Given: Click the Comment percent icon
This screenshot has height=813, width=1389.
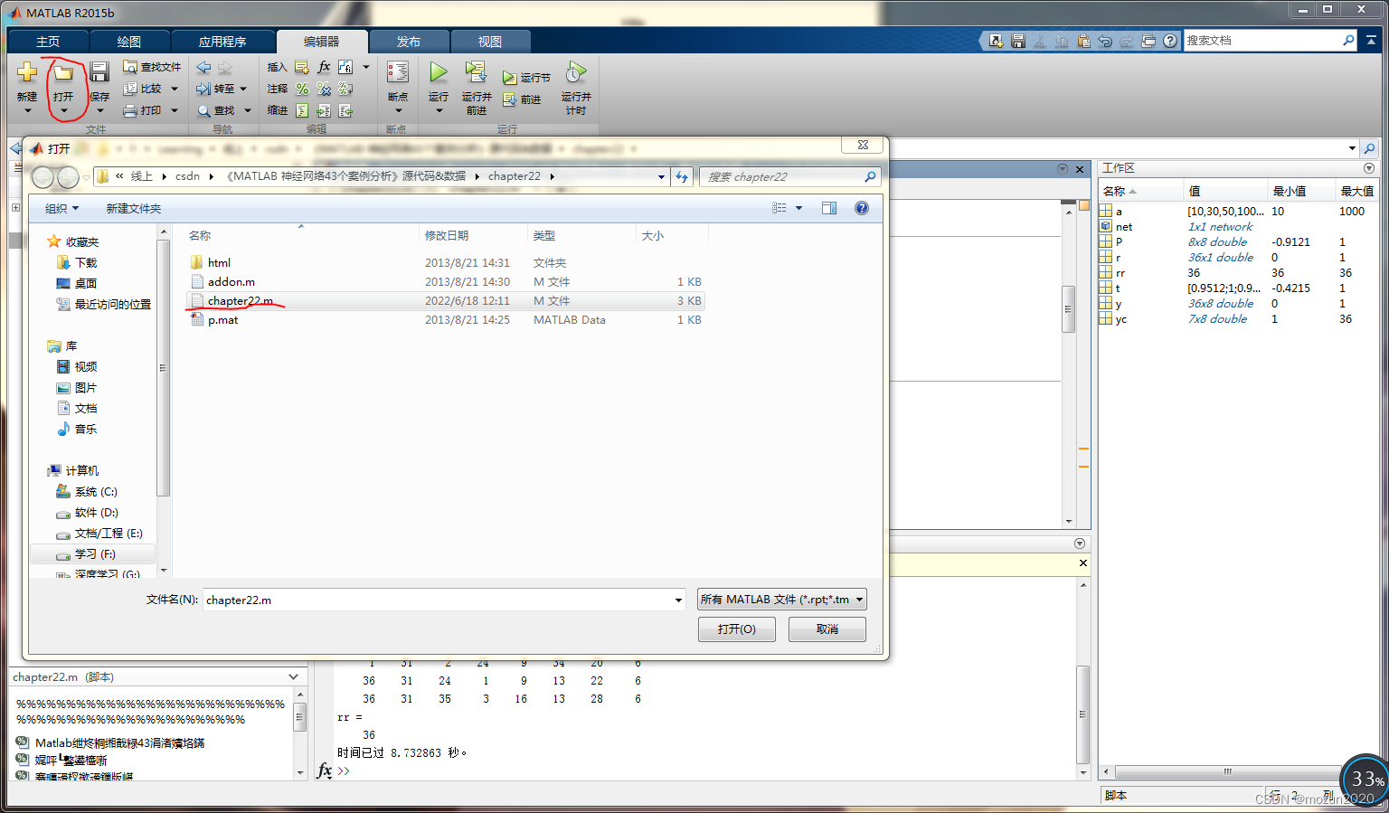Looking at the screenshot, I should click(x=302, y=89).
